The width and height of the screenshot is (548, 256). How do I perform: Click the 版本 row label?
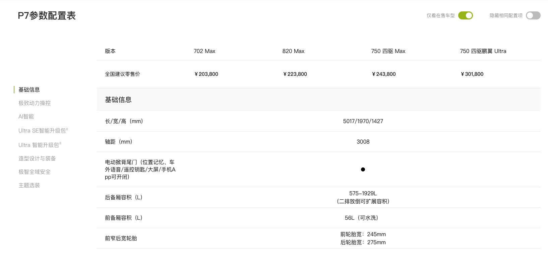point(110,51)
